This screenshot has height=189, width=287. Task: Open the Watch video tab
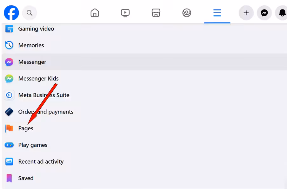click(x=125, y=13)
